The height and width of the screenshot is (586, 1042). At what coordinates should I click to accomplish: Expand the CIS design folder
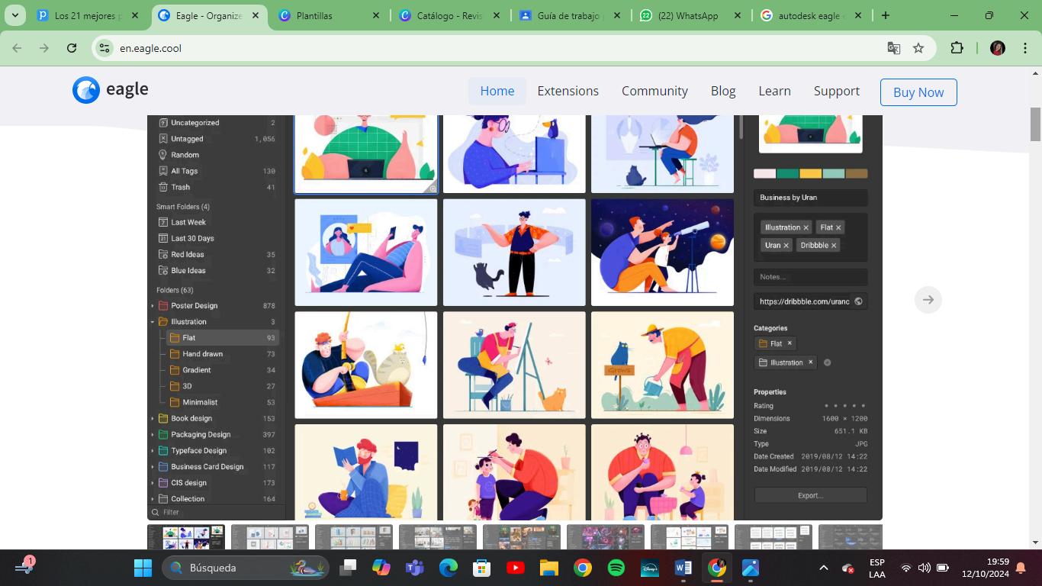(x=153, y=483)
